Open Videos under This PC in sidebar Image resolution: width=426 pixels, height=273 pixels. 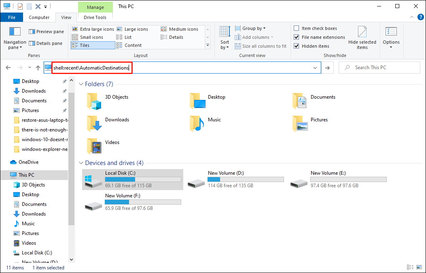click(29, 243)
